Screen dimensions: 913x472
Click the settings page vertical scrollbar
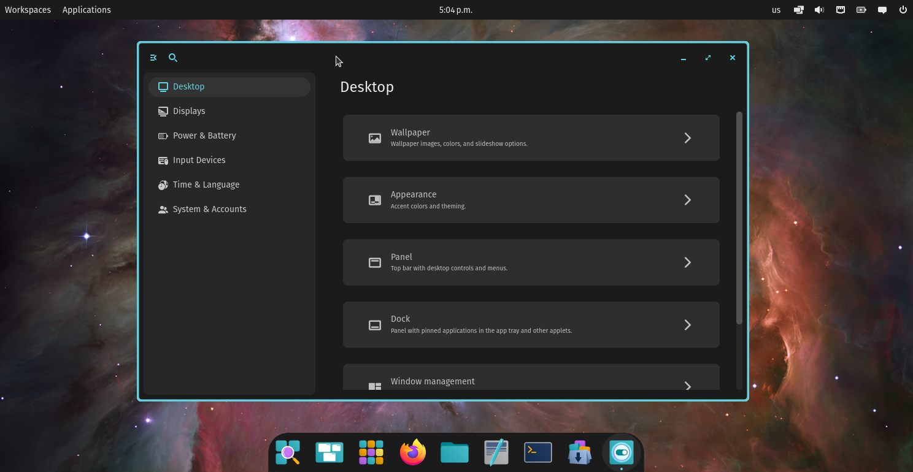pyautogui.click(x=739, y=218)
